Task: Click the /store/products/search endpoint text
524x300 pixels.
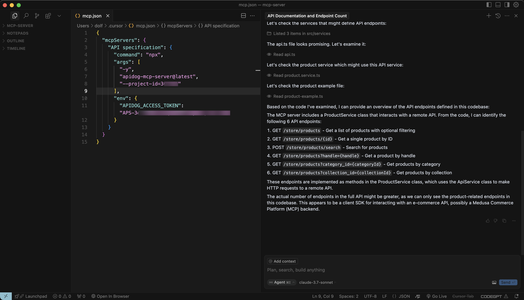Action: point(314,147)
